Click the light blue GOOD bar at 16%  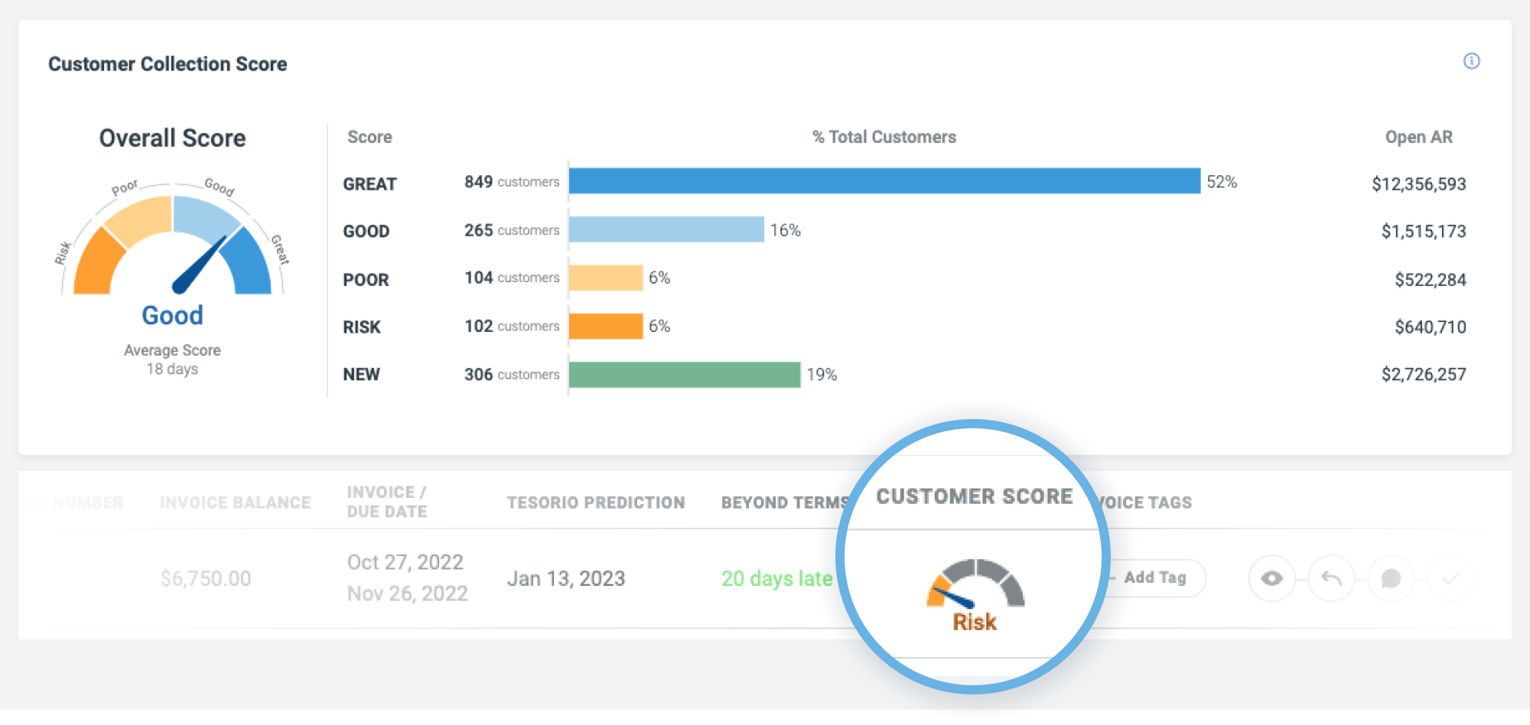point(666,229)
